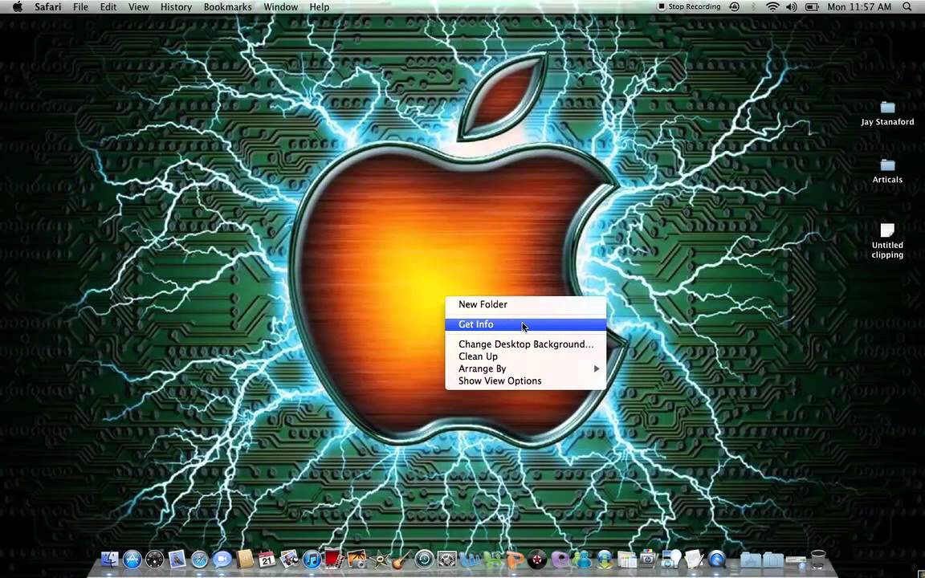The image size is (925, 578).
Task: Open Spotlight search magnifying glass
Action: (909, 7)
